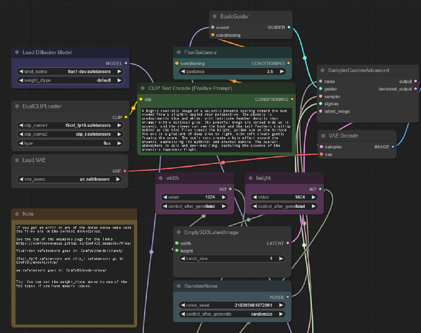Screen dimensions: 421x333
Task: Open the vae_name ae.safetensors selector
Action: click(x=69, y=179)
